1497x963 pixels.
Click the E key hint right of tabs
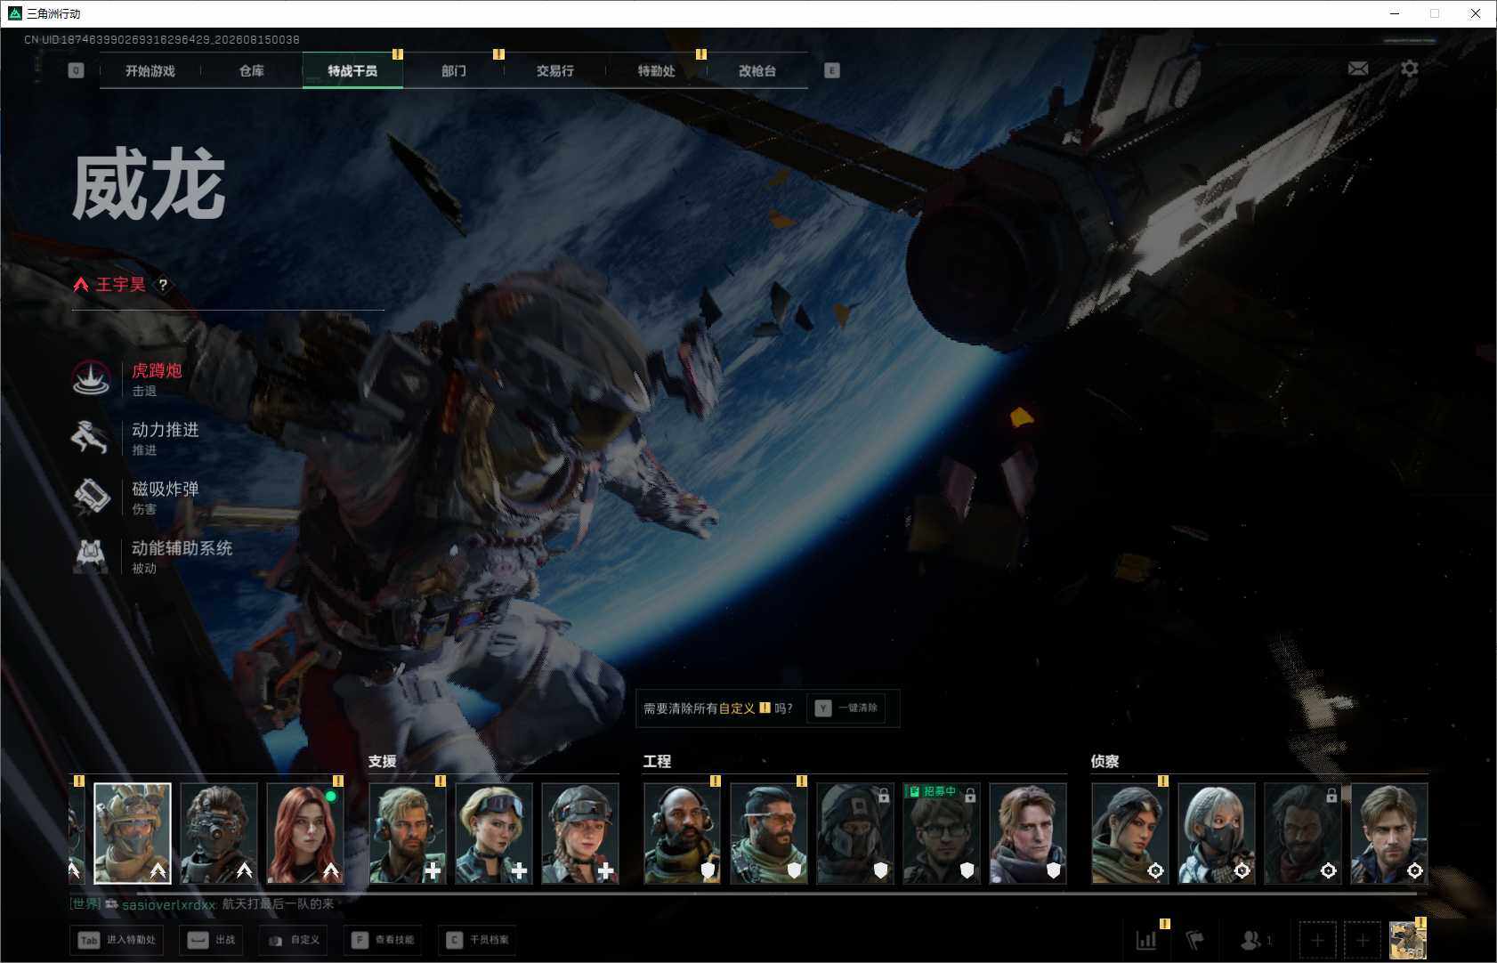[x=832, y=70]
